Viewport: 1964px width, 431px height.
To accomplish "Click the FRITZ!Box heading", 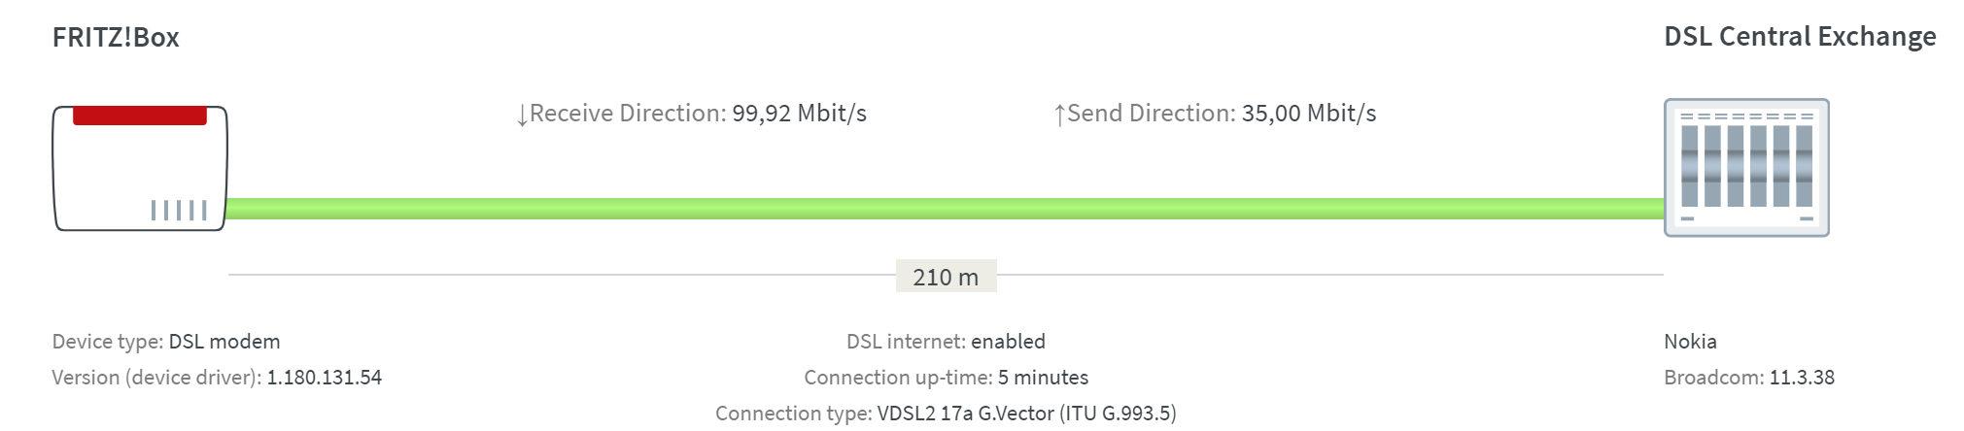I will pos(116,37).
